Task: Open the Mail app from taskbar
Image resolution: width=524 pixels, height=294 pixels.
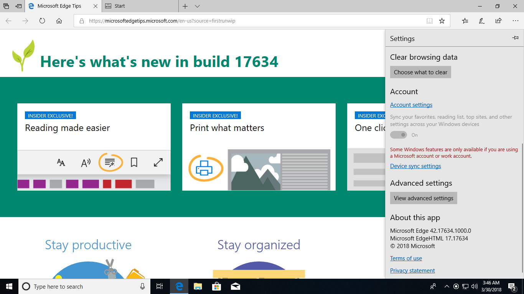Action: coord(236,286)
